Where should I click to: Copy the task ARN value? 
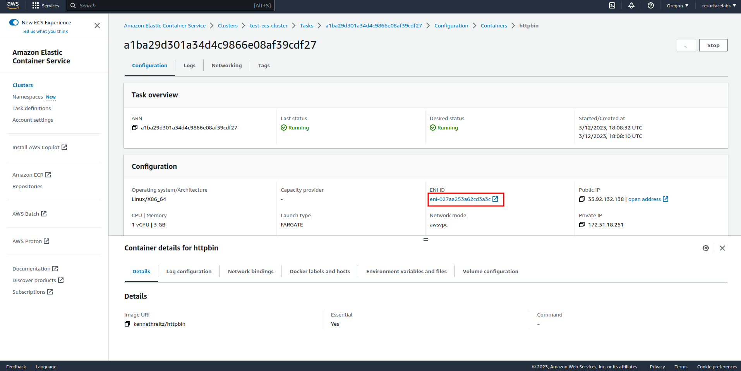[135, 128]
